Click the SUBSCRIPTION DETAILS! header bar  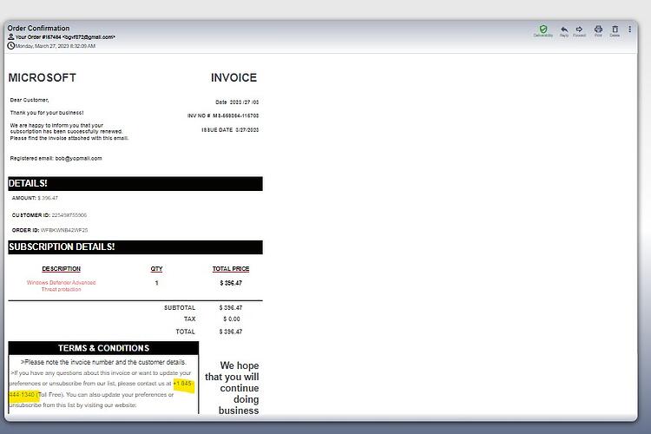click(x=135, y=247)
